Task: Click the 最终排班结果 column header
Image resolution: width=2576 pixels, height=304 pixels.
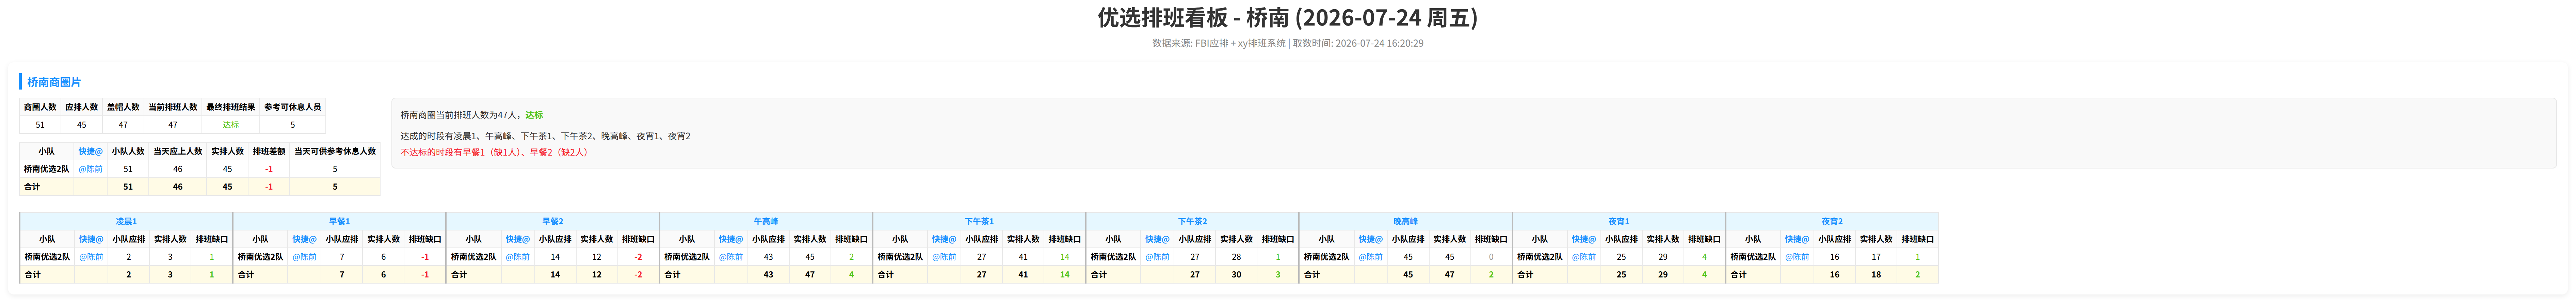Action: (x=231, y=107)
